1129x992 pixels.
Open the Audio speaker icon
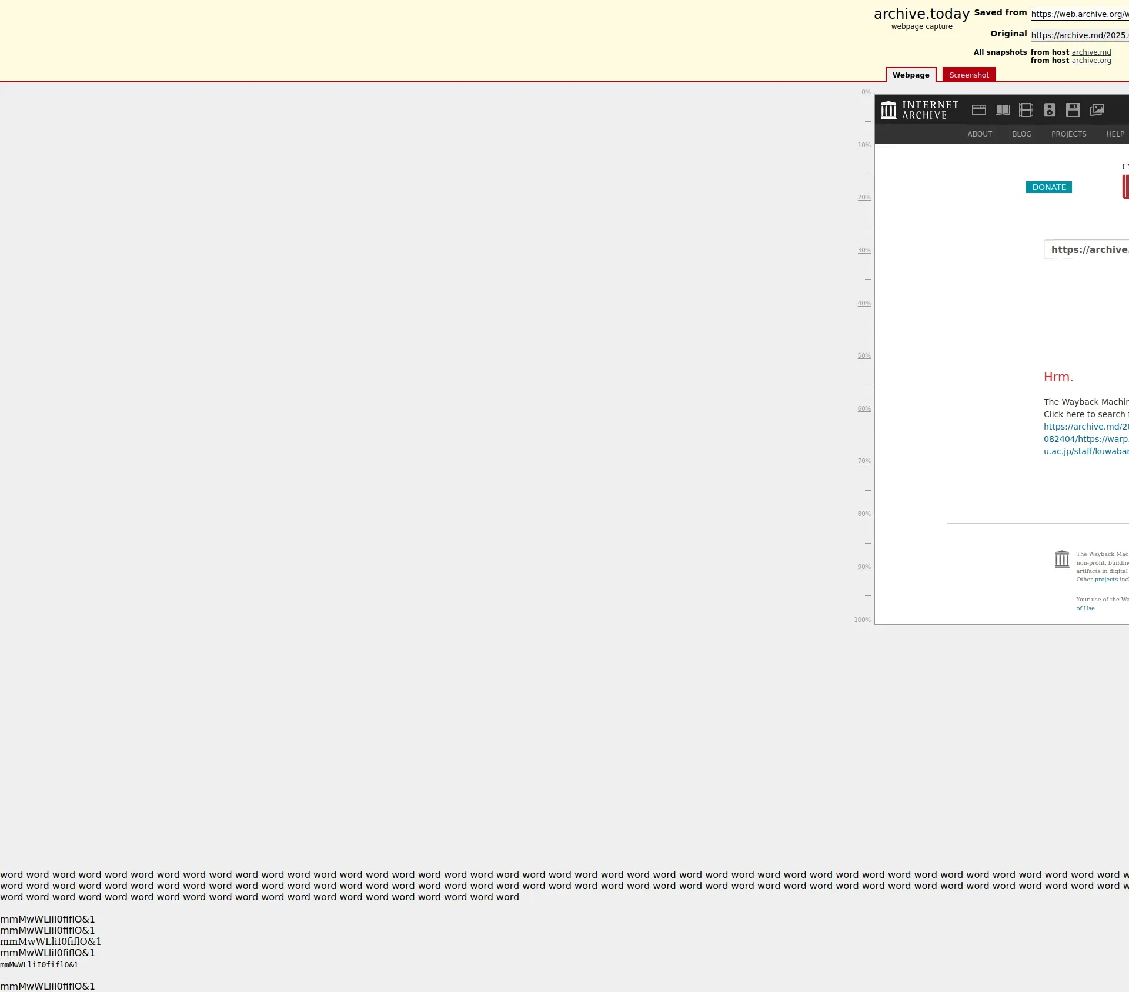[1049, 110]
